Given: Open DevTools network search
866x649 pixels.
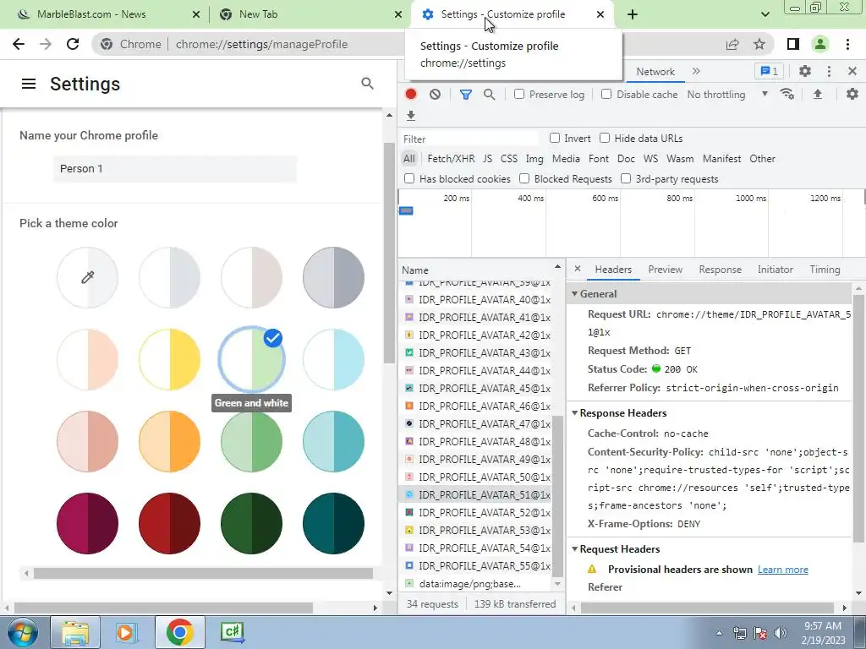Looking at the screenshot, I should (x=490, y=95).
